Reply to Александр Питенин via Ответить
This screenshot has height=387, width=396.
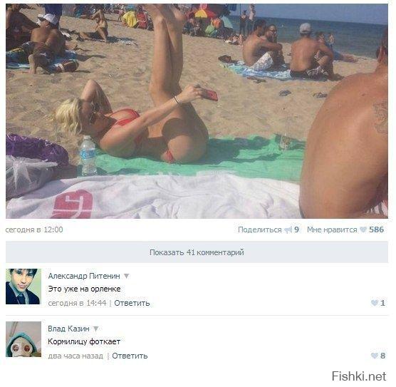point(132,303)
